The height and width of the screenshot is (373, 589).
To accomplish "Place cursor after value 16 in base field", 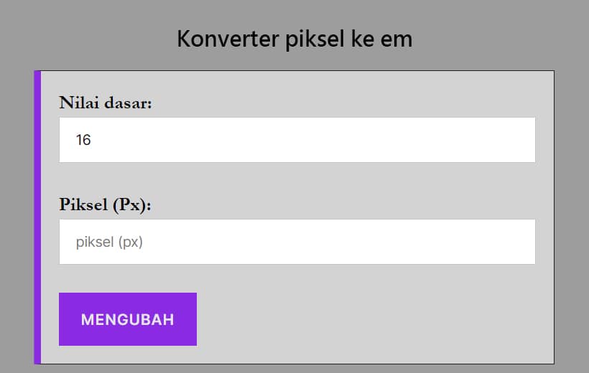I will click(93, 140).
